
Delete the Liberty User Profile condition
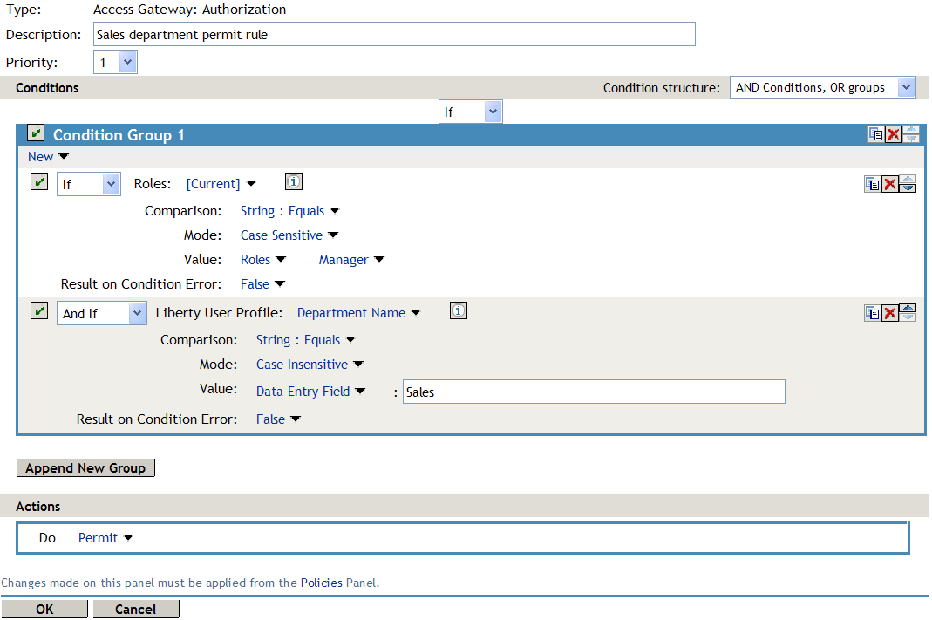(889, 313)
